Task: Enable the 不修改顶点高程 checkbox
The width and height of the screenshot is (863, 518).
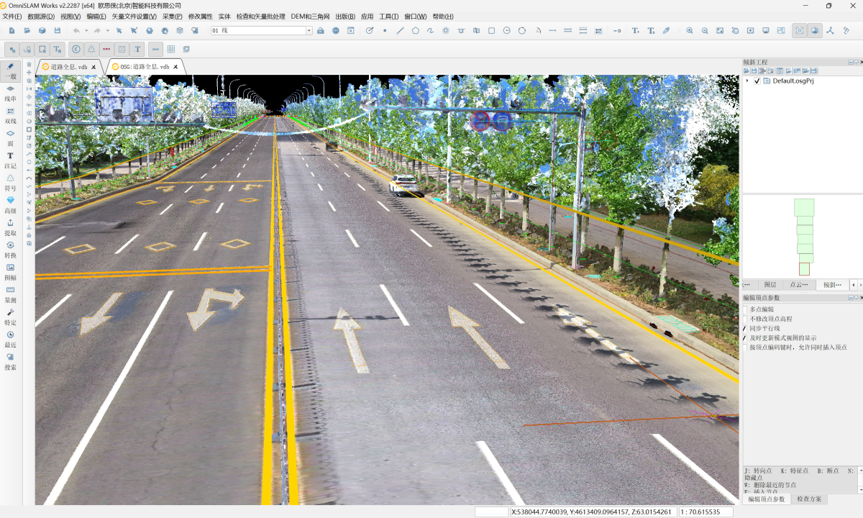Action: tap(745, 319)
